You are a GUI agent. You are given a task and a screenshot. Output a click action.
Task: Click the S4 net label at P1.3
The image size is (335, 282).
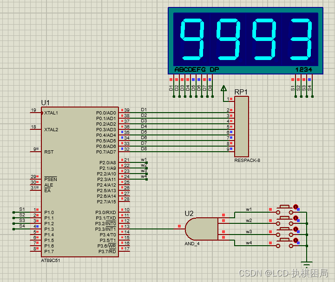click(x=22, y=226)
